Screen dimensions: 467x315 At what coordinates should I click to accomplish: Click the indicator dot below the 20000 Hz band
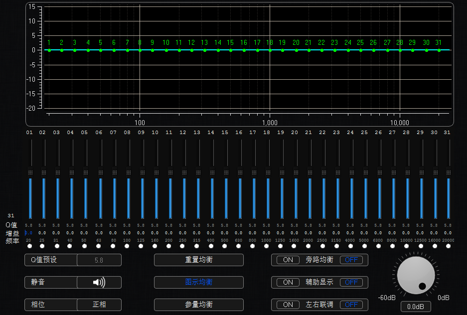coord(447,245)
